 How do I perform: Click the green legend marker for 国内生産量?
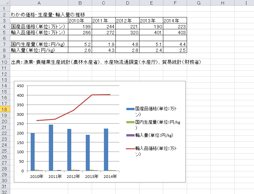pos(130,122)
